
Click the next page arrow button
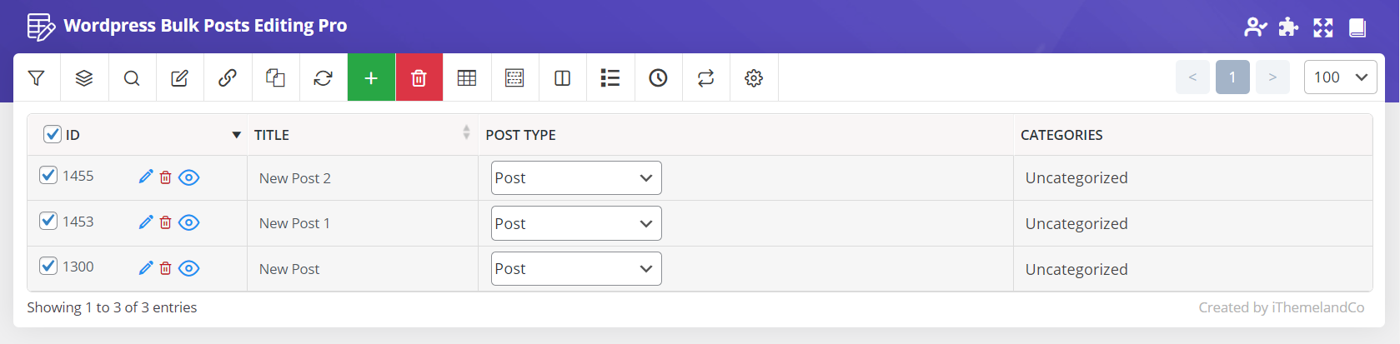click(x=1272, y=77)
